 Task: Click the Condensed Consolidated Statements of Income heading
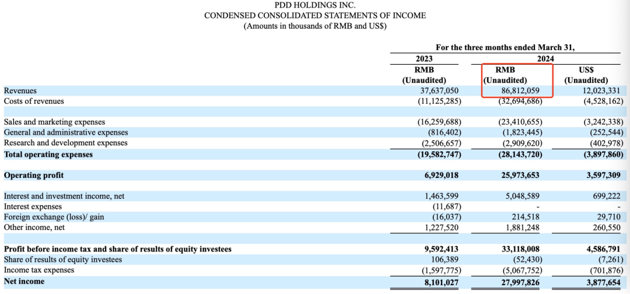point(314,16)
